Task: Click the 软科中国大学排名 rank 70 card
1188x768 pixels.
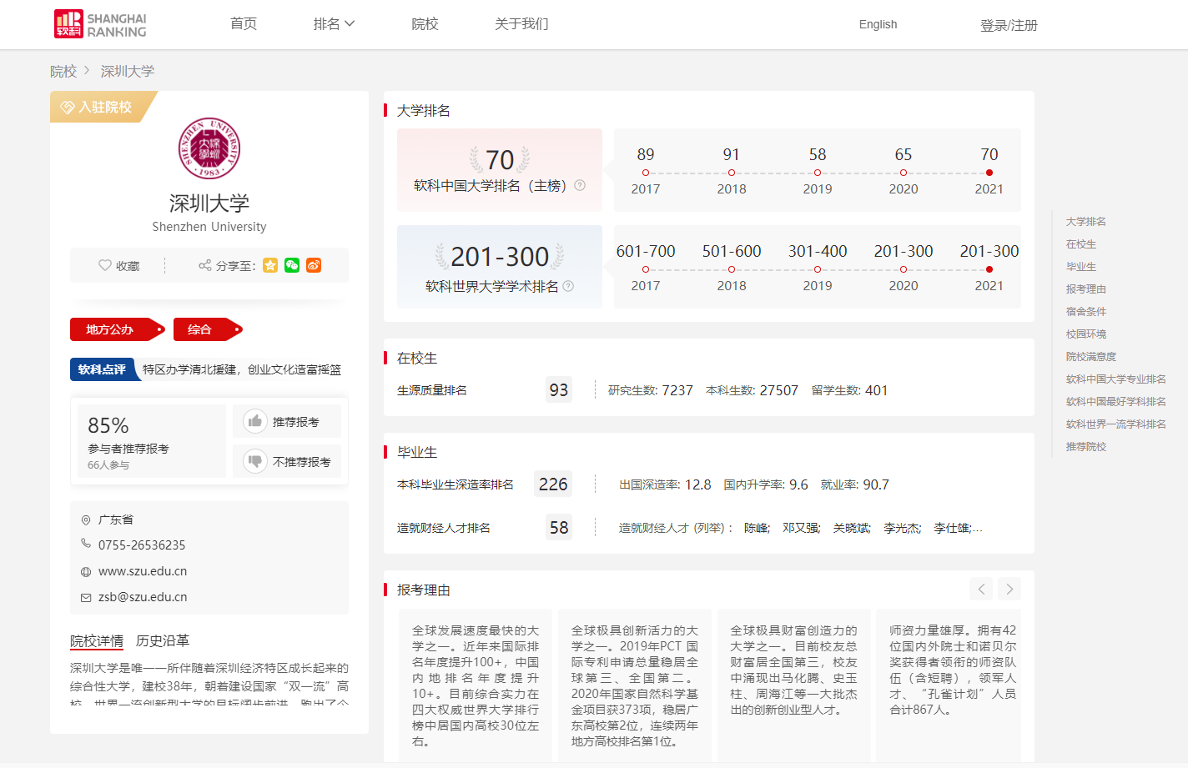Action: tap(500, 169)
